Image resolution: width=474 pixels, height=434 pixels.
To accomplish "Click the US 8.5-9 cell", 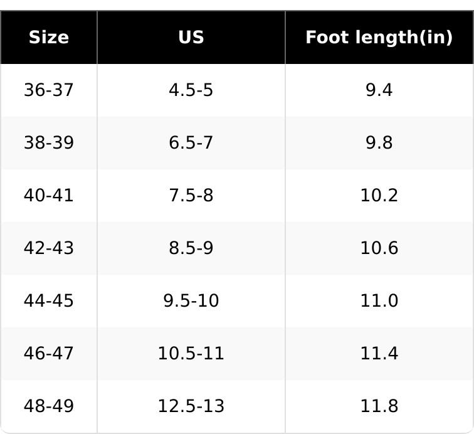I will (191, 248).
